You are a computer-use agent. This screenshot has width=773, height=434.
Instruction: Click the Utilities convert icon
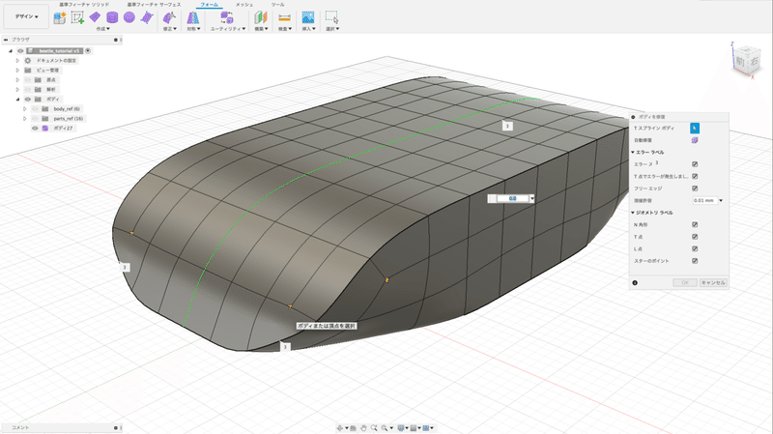[227, 17]
